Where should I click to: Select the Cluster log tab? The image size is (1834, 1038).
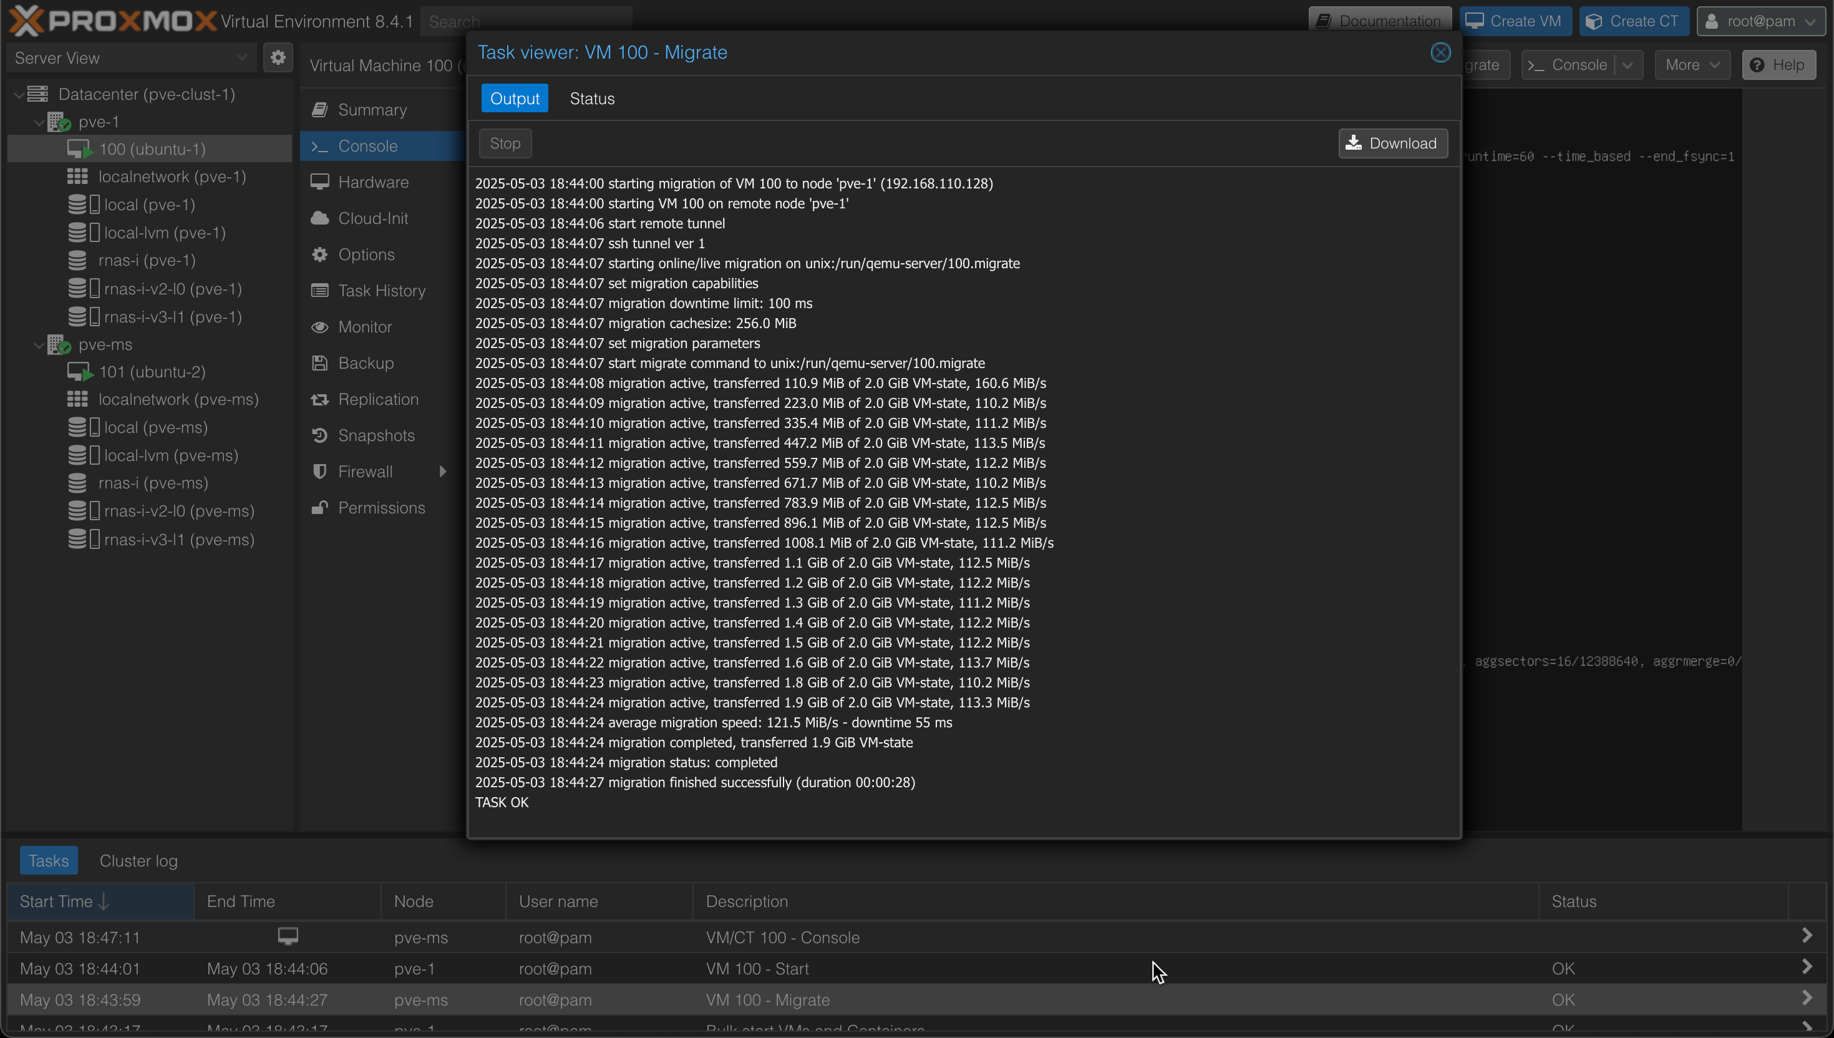[138, 860]
